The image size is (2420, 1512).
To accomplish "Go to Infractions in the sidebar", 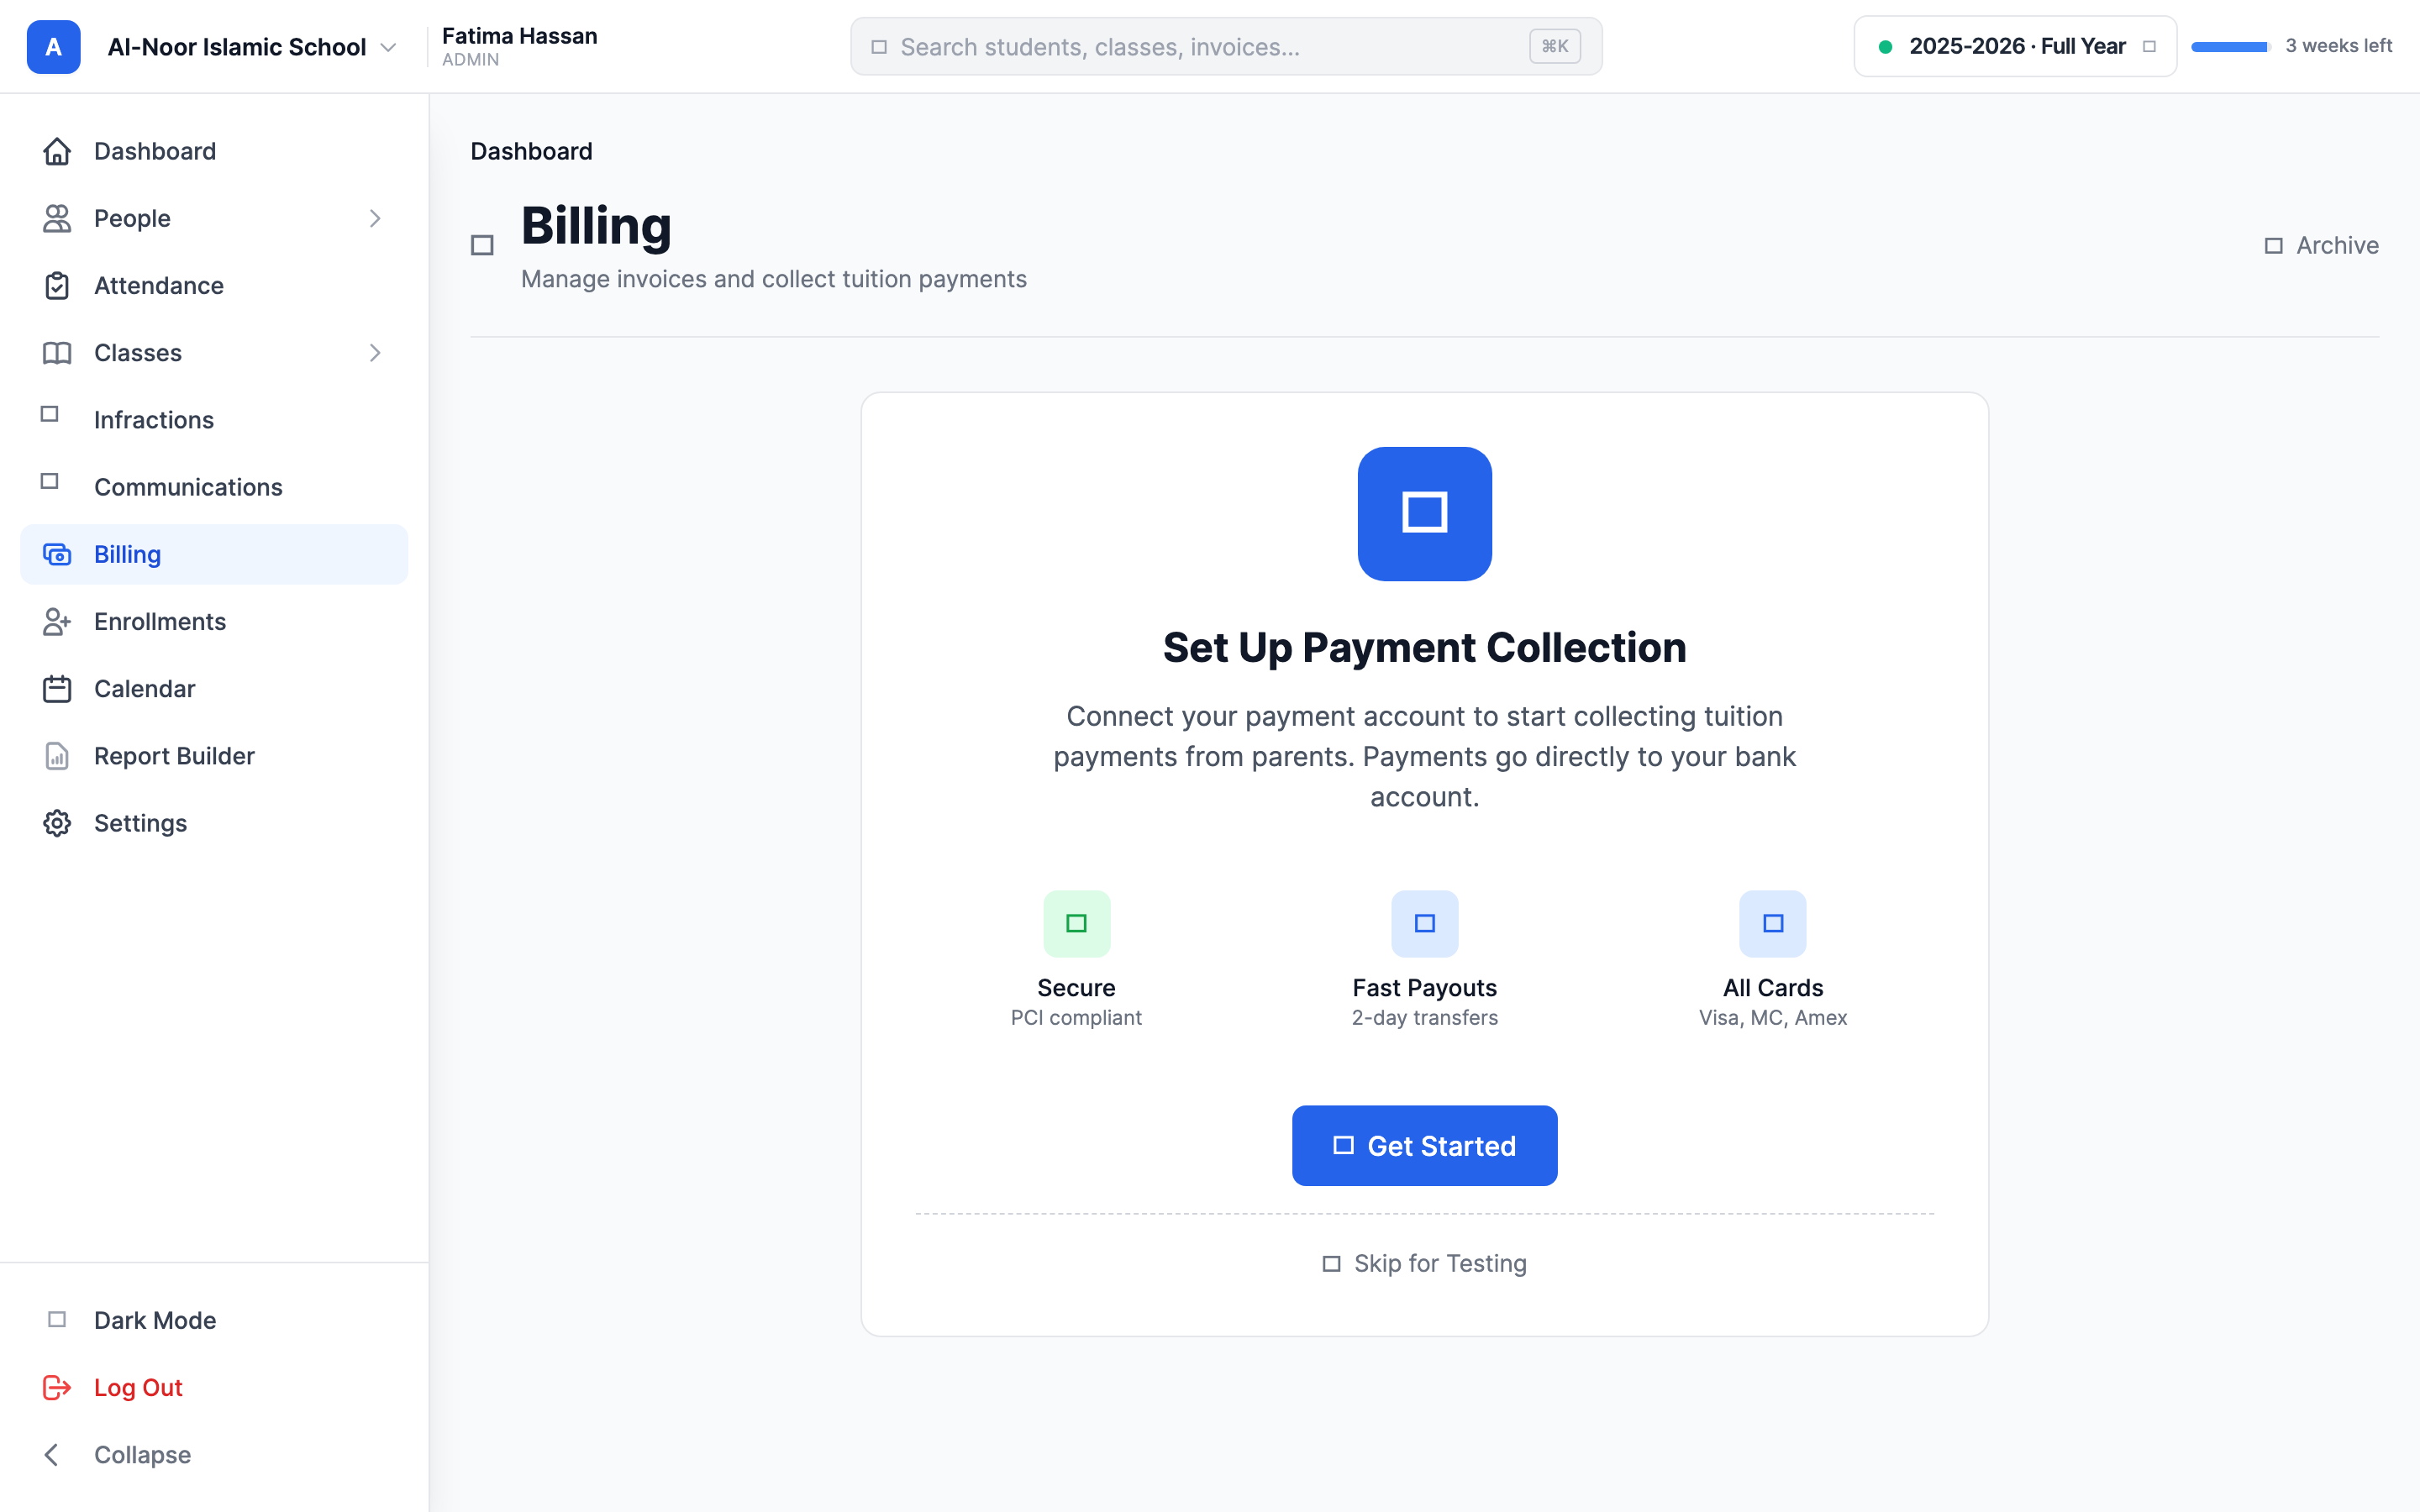I will tap(214, 420).
